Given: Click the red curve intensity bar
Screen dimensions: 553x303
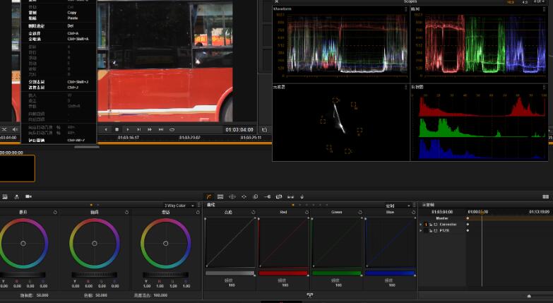Looking at the screenshot, I should [283, 273].
